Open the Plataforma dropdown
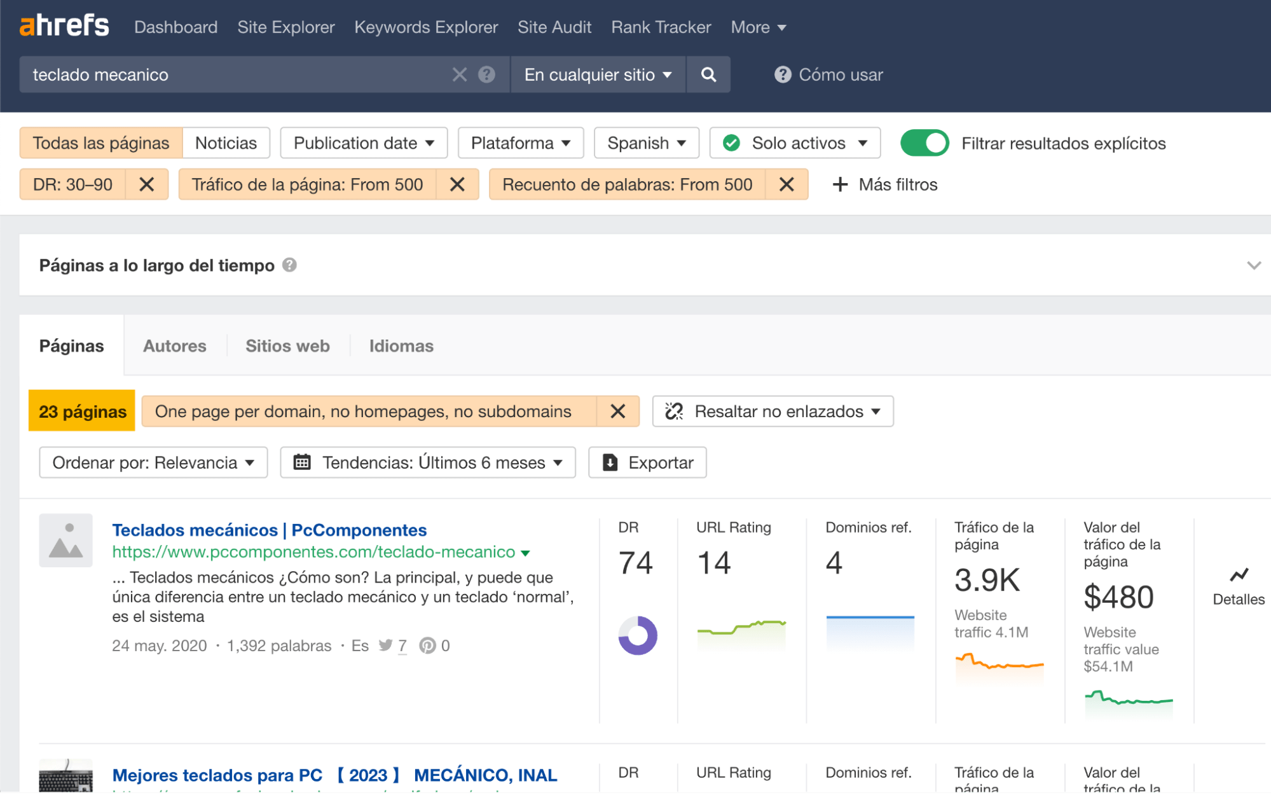The width and height of the screenshot is (1271, 800). [x=521, y=142]
